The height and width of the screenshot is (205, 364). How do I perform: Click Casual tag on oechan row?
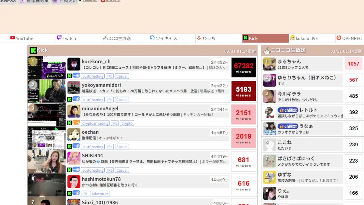(122, 147)
